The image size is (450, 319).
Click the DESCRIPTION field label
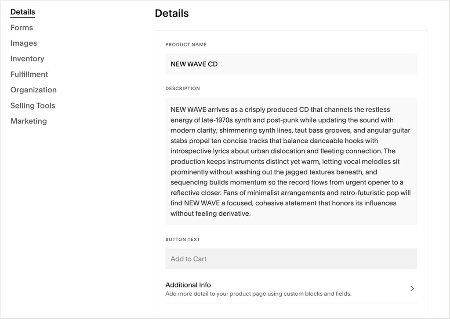(x=183, y=88)
